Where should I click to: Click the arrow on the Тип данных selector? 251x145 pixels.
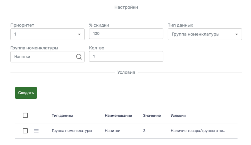pos(237,34)
